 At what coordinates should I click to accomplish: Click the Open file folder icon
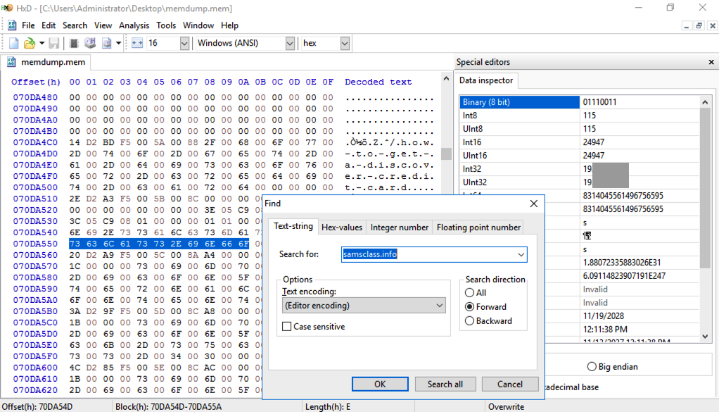30,43
